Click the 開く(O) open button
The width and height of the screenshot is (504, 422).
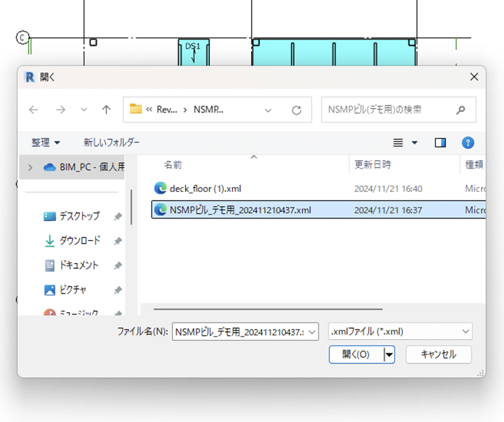(356, 355)
